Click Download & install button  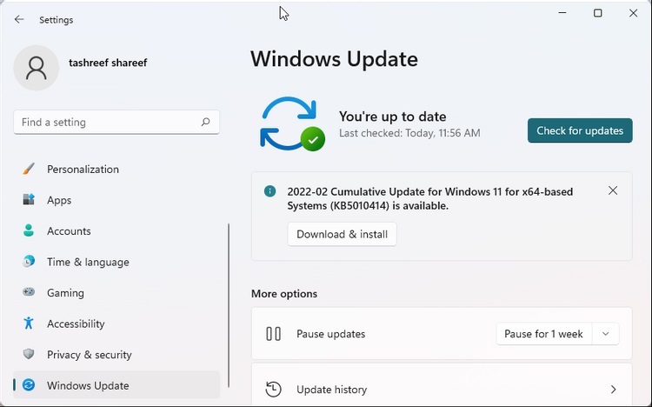tap(342, 234)
